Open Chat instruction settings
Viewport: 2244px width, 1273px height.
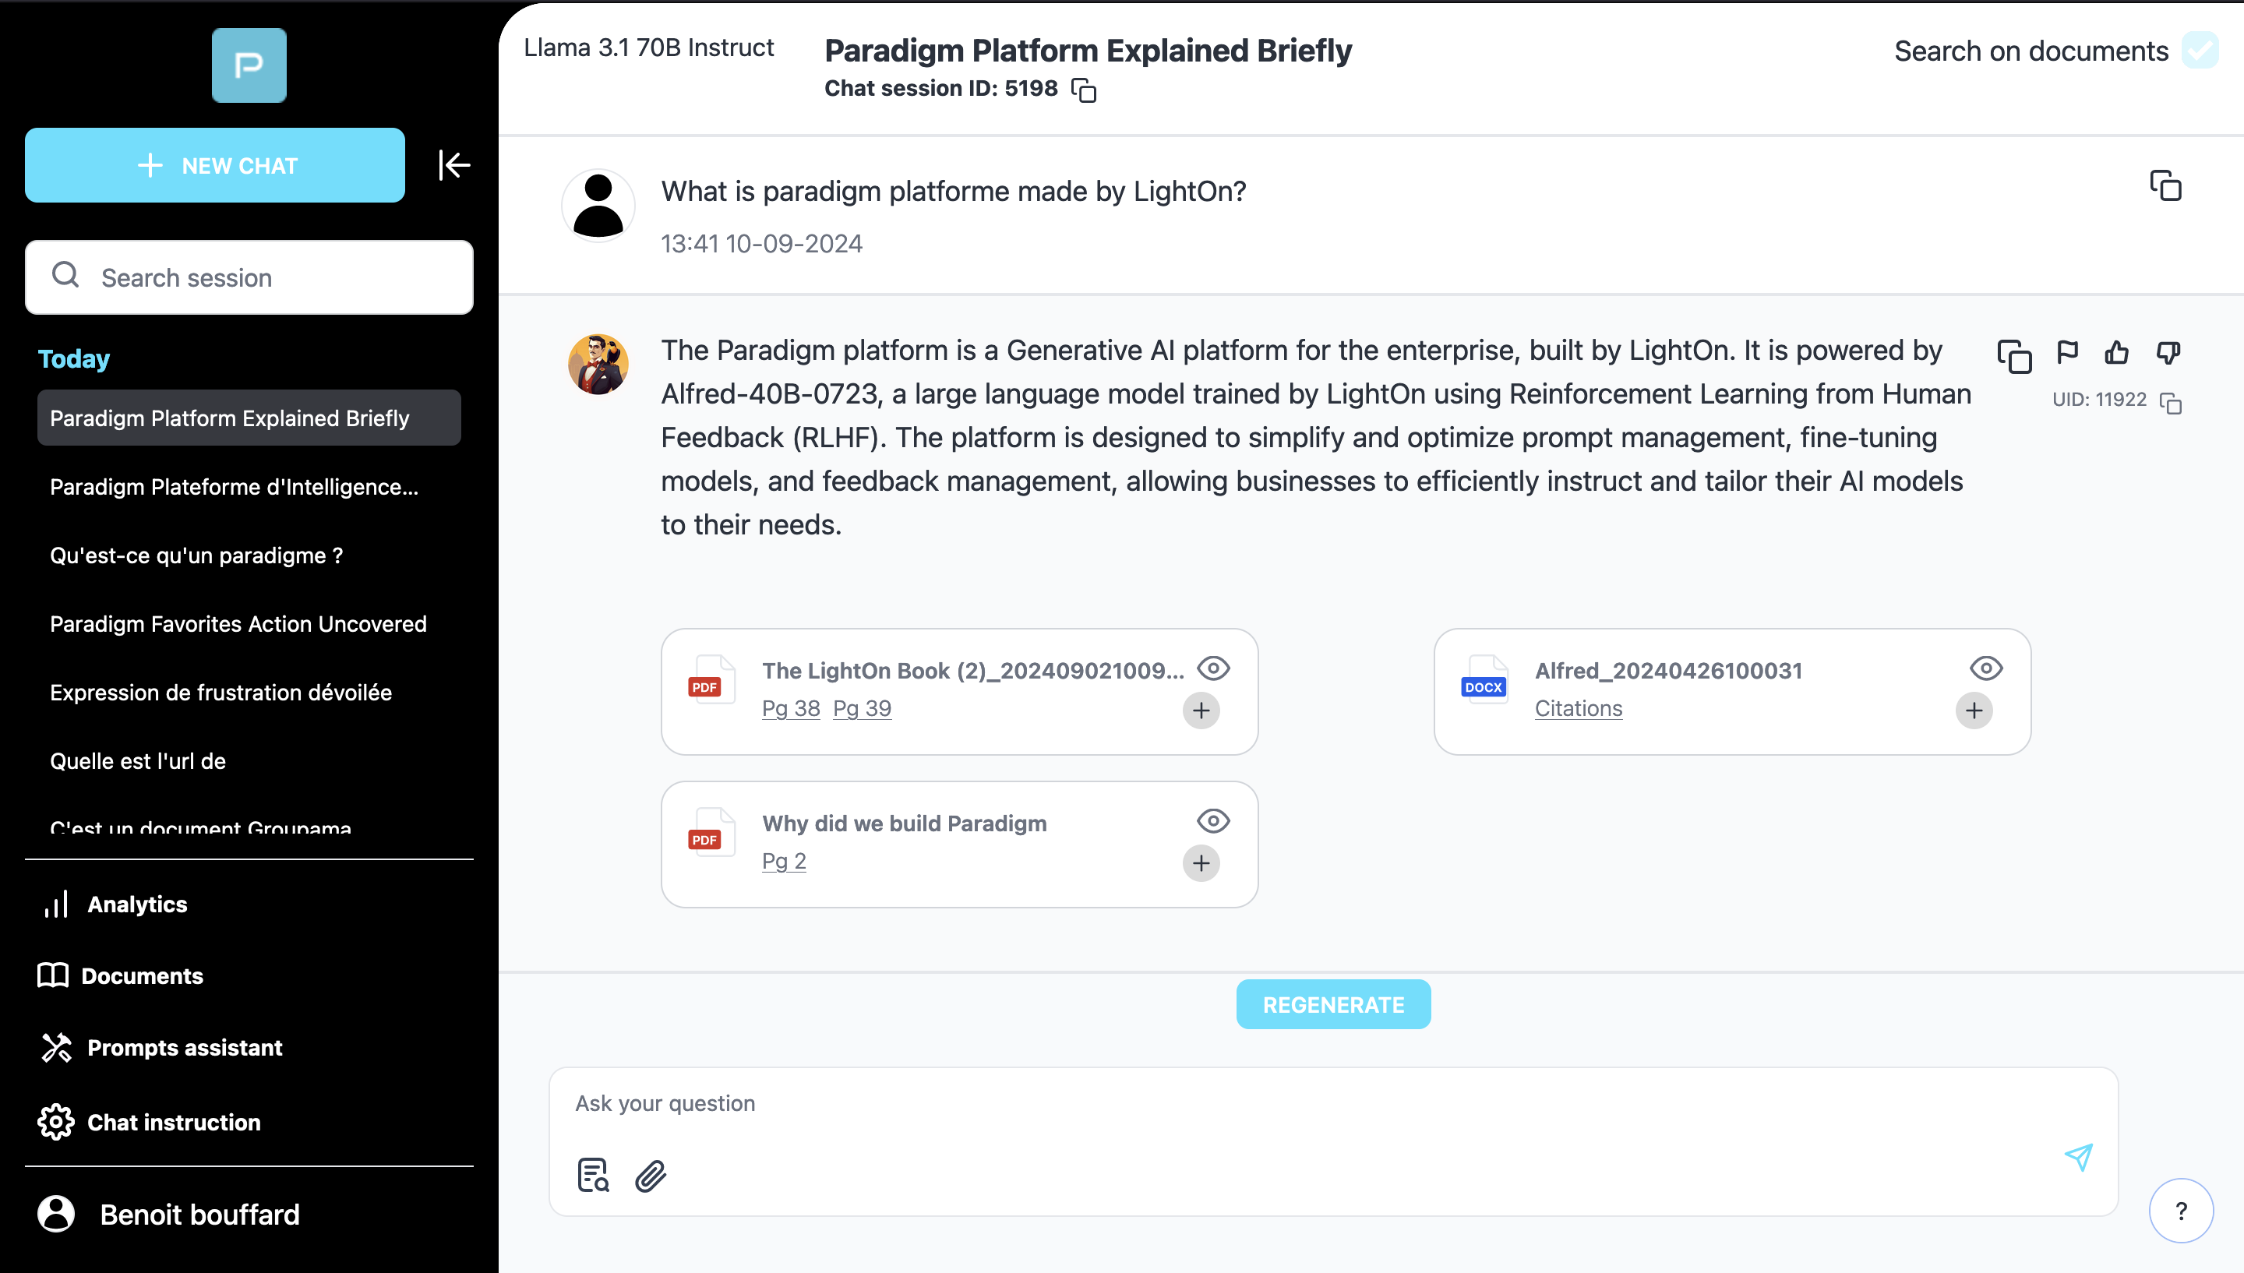[175, 1120]
